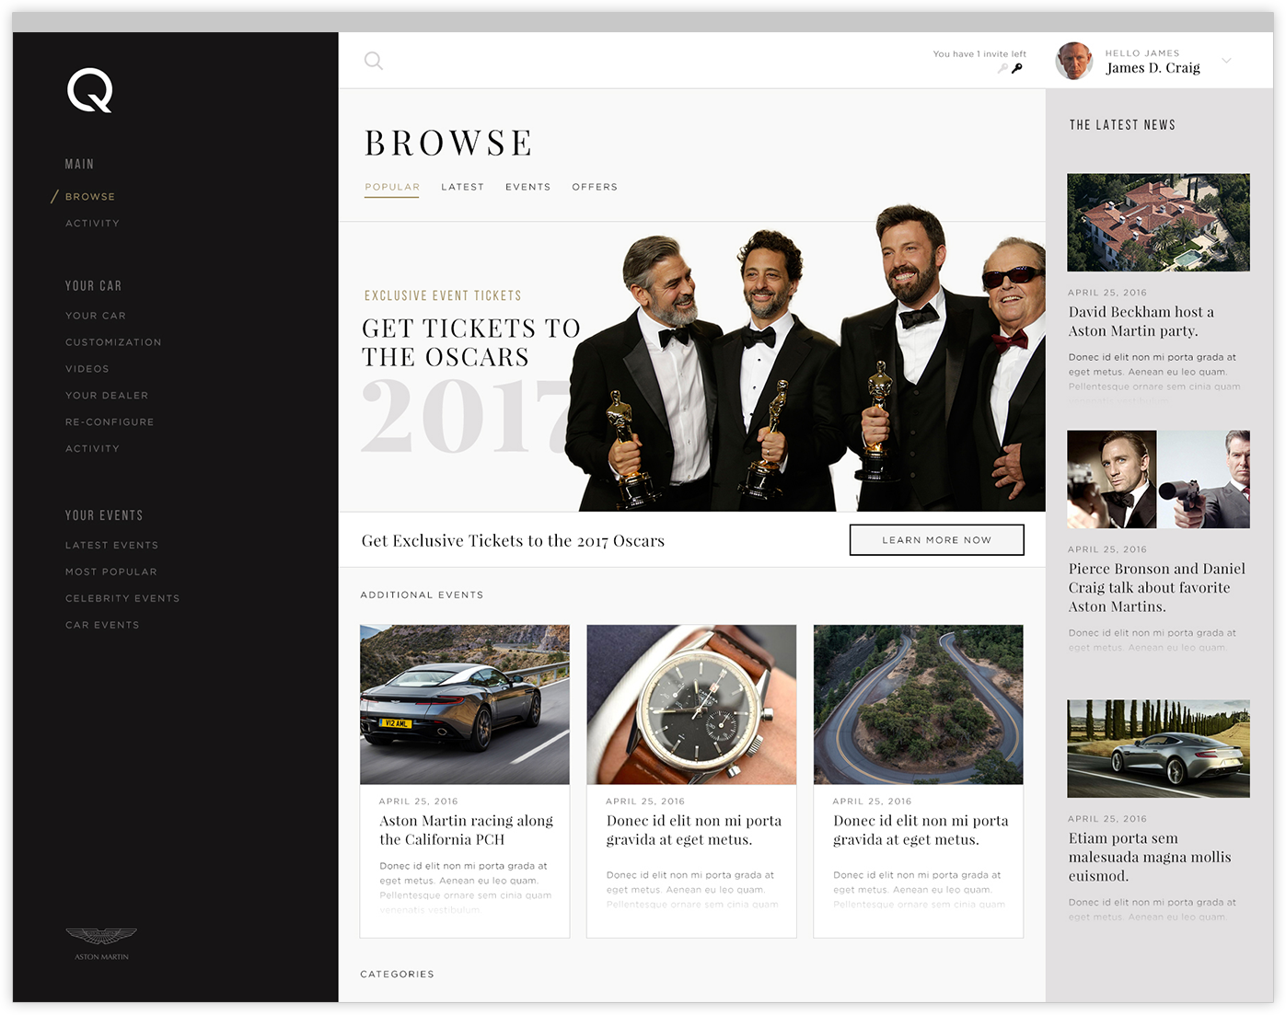The image size is (1286, 1015).
Task: Select Celebrity Events in sidebar
Action: pos(122,598)
